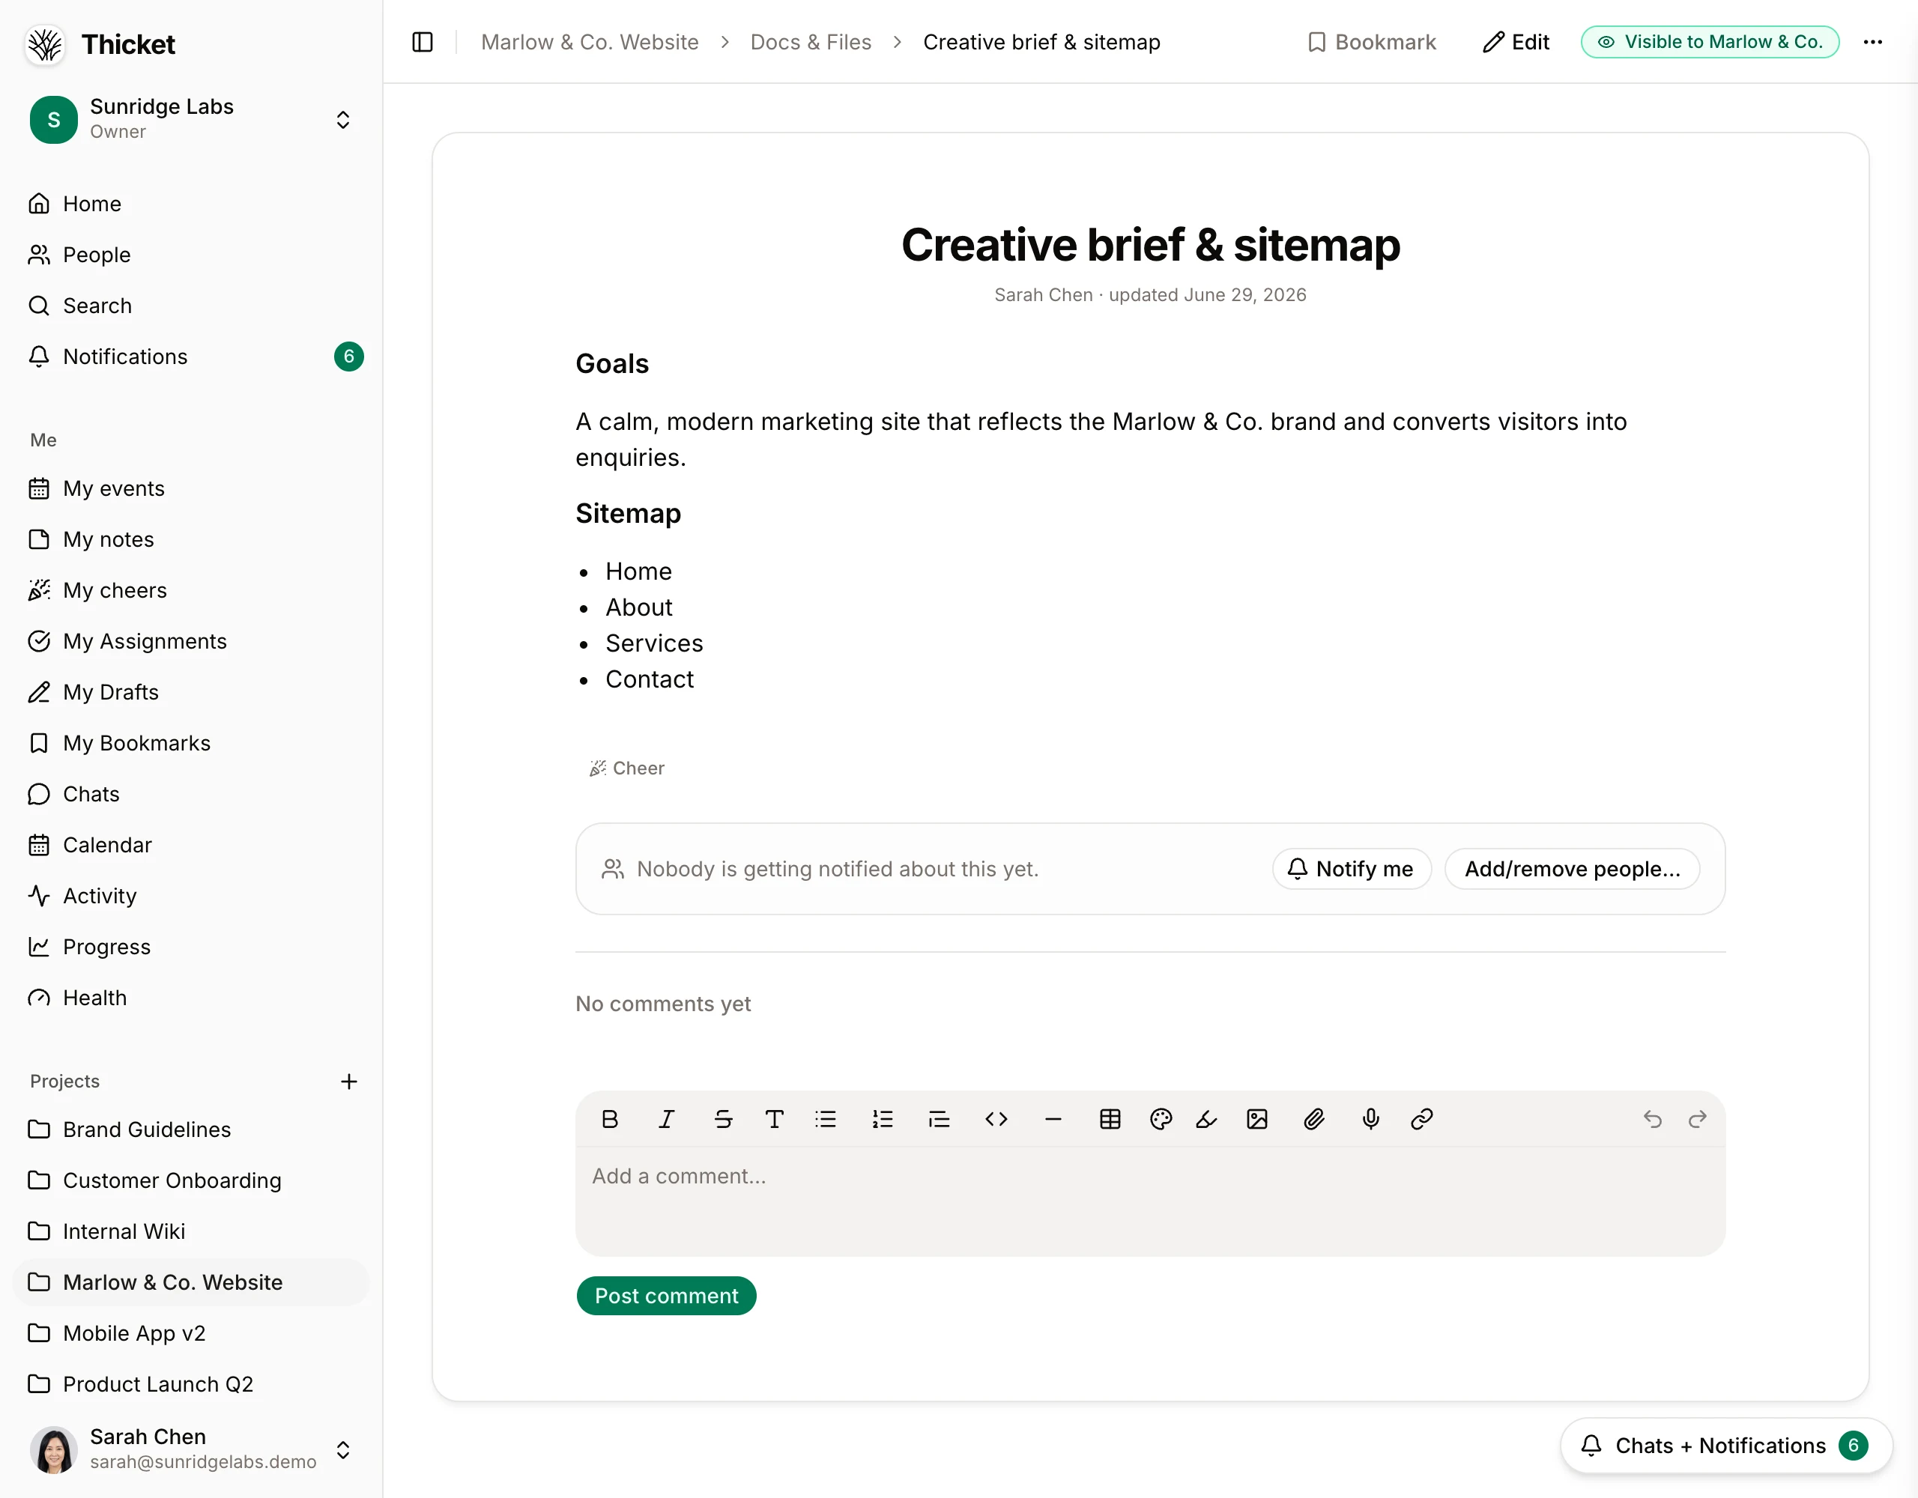
Task: Click Sarah Chen's profile avatar
Action: point(54,1449)
